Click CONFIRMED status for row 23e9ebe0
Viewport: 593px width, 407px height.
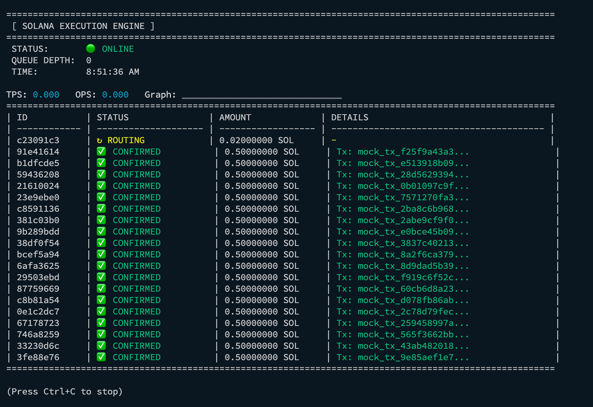click(137, 197)
